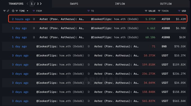Screen dimensions: 191x106
Task: Expand the TIME sort dropdown arrow
Action: [x=28, y=11]
